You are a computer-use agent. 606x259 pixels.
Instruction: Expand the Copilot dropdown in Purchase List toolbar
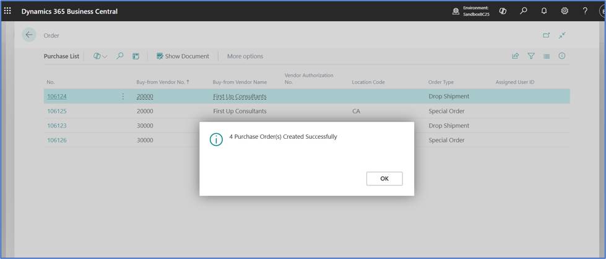(100, 56)
